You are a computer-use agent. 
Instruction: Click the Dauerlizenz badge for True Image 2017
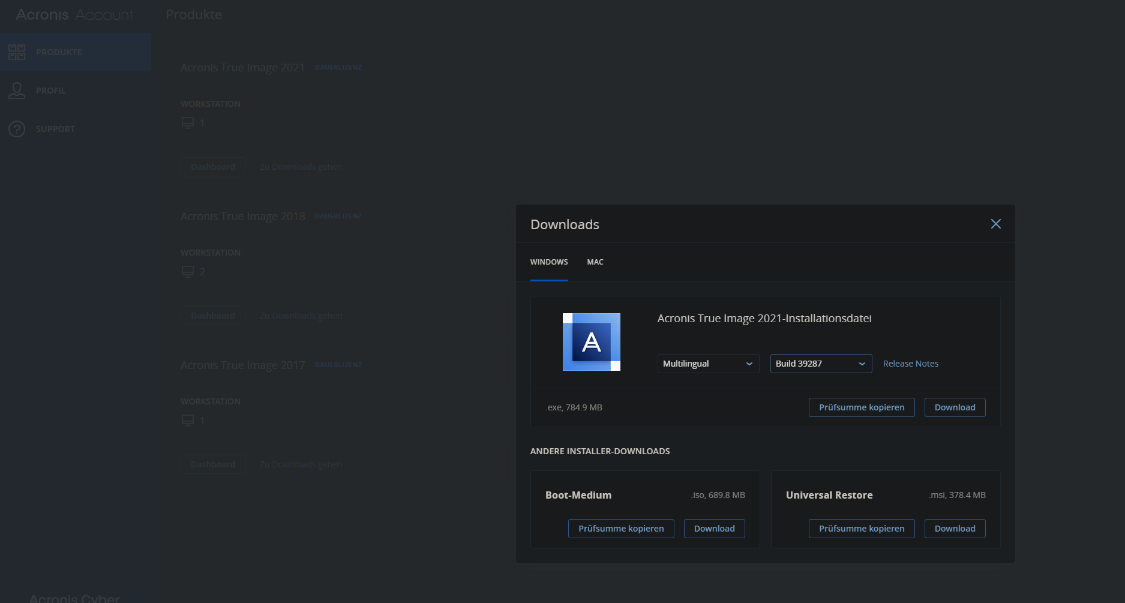coord(338,365)
